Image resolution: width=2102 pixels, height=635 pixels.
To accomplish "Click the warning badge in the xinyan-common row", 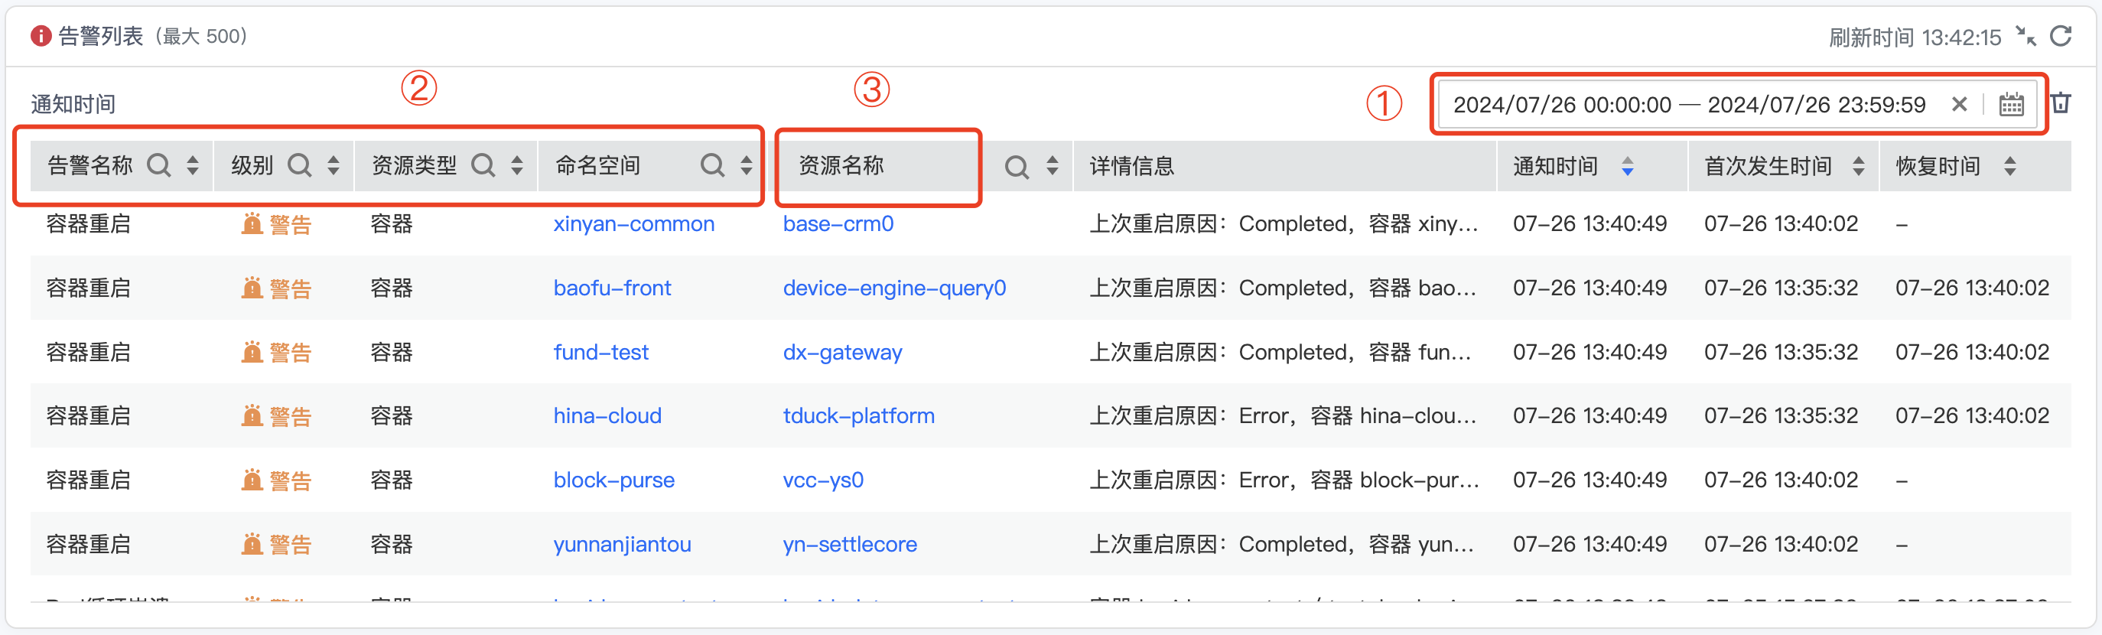I will [276, 224].
